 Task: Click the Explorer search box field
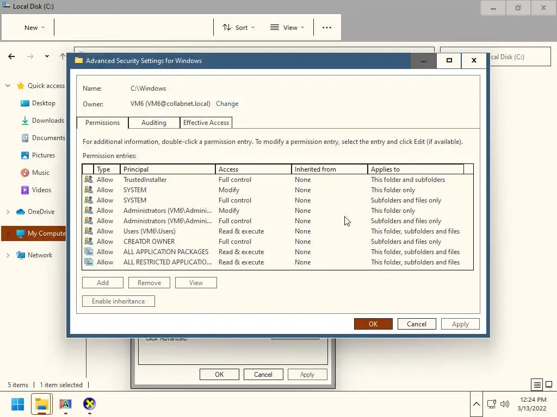click(521, 56)
